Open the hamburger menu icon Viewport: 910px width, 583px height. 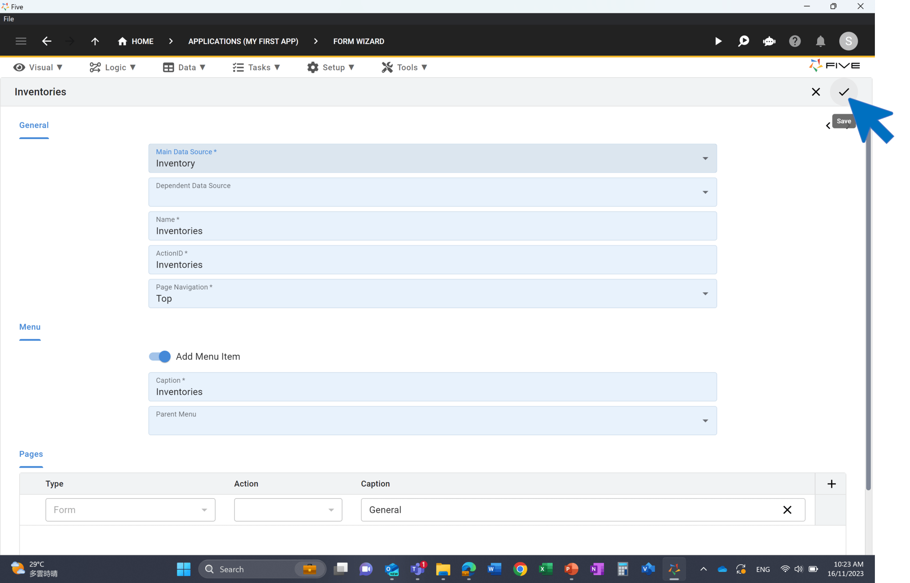tap(21, 41)
